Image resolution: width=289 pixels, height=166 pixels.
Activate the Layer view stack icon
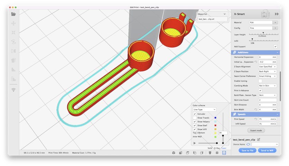[224, 153]
